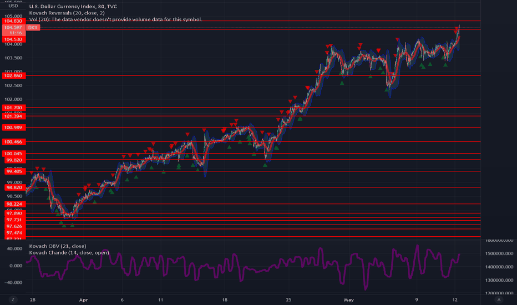This screenshot has height=305, width=517.
Task: Click the 102.500 price axis tick
Action: [13, 85]
